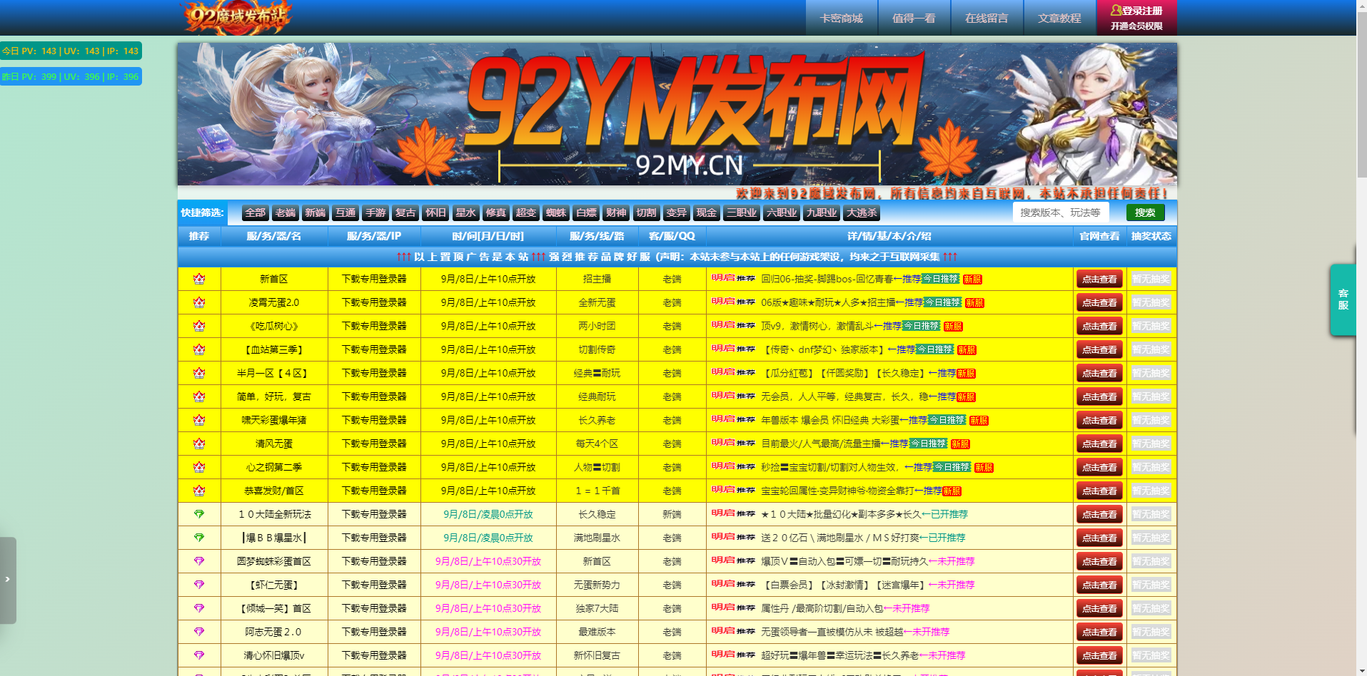Screen dimensions: 1367x676
Task: Click the crown icon beside 【血站第三季】
Action: [199, 349]
